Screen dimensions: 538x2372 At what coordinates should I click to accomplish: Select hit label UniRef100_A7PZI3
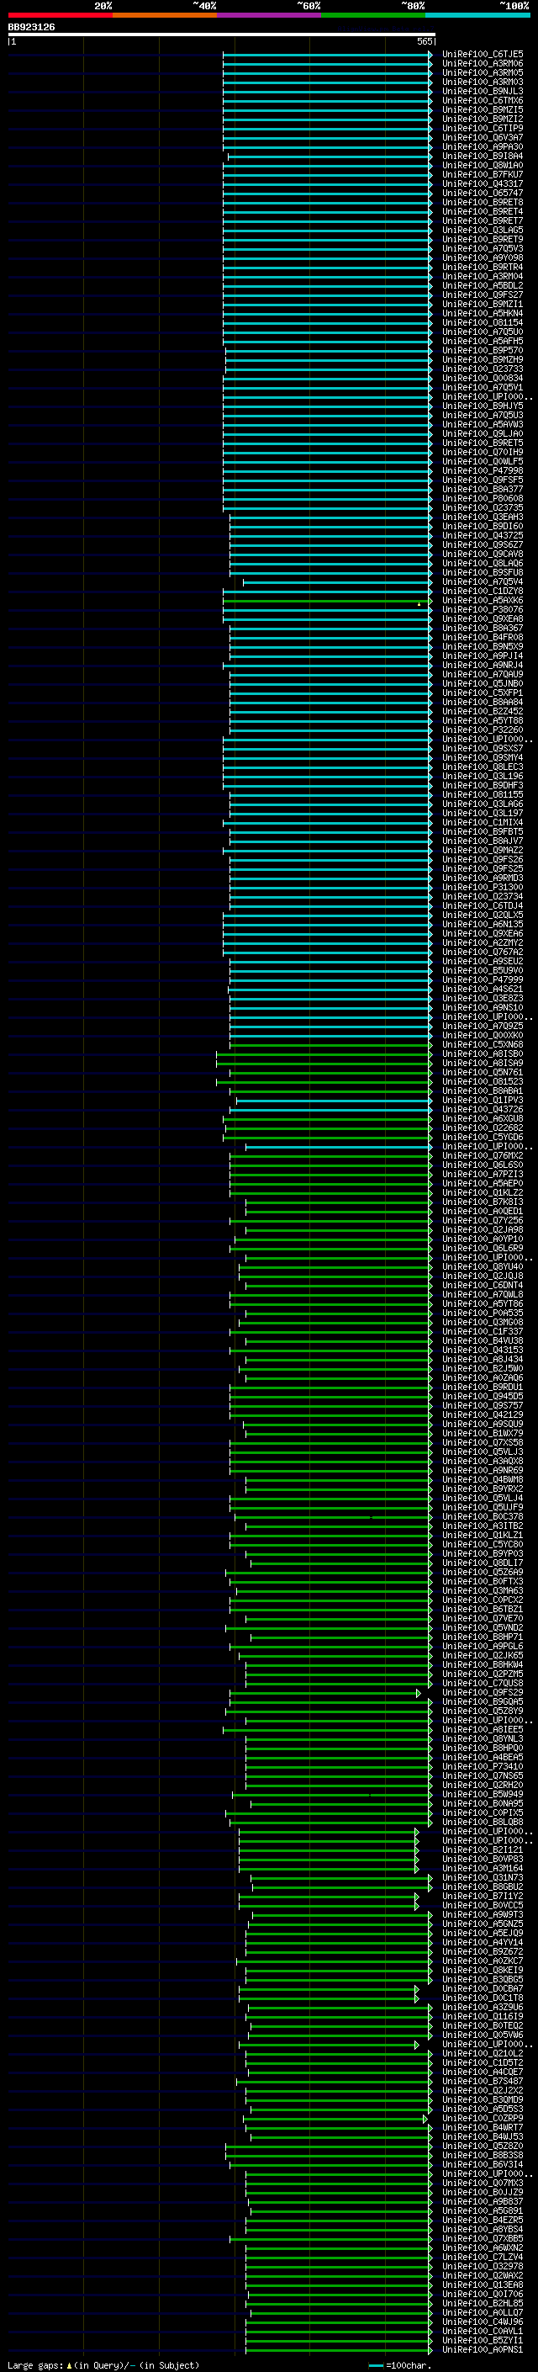tap(483, 1174)
